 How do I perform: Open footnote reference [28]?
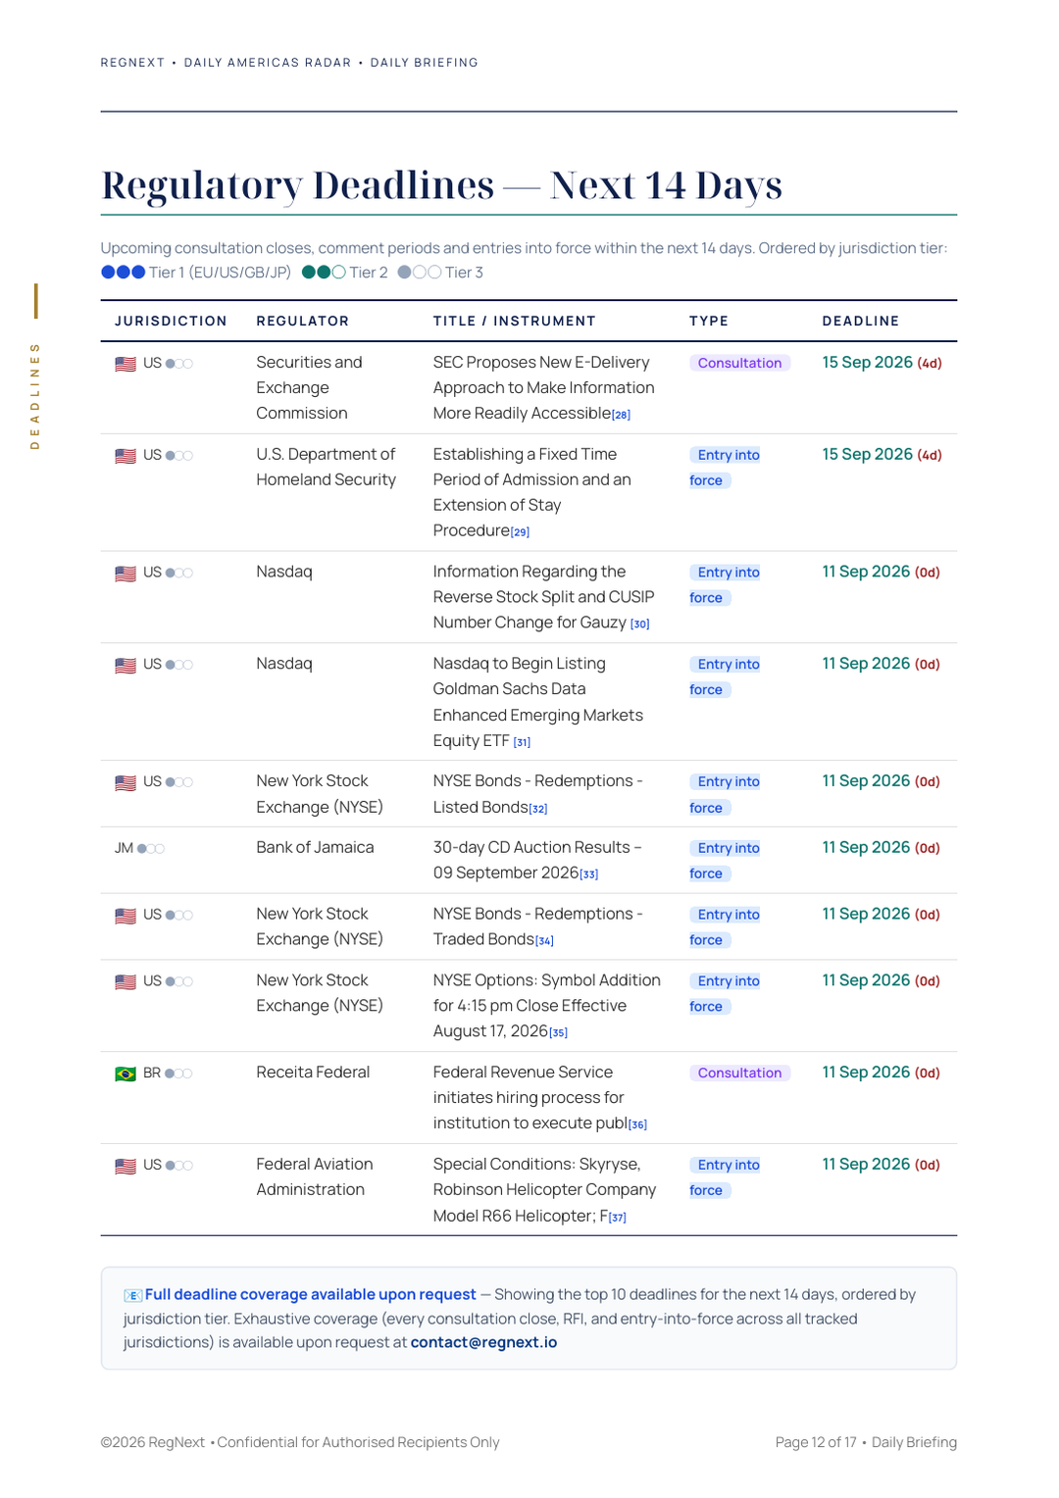click(622, 415)
